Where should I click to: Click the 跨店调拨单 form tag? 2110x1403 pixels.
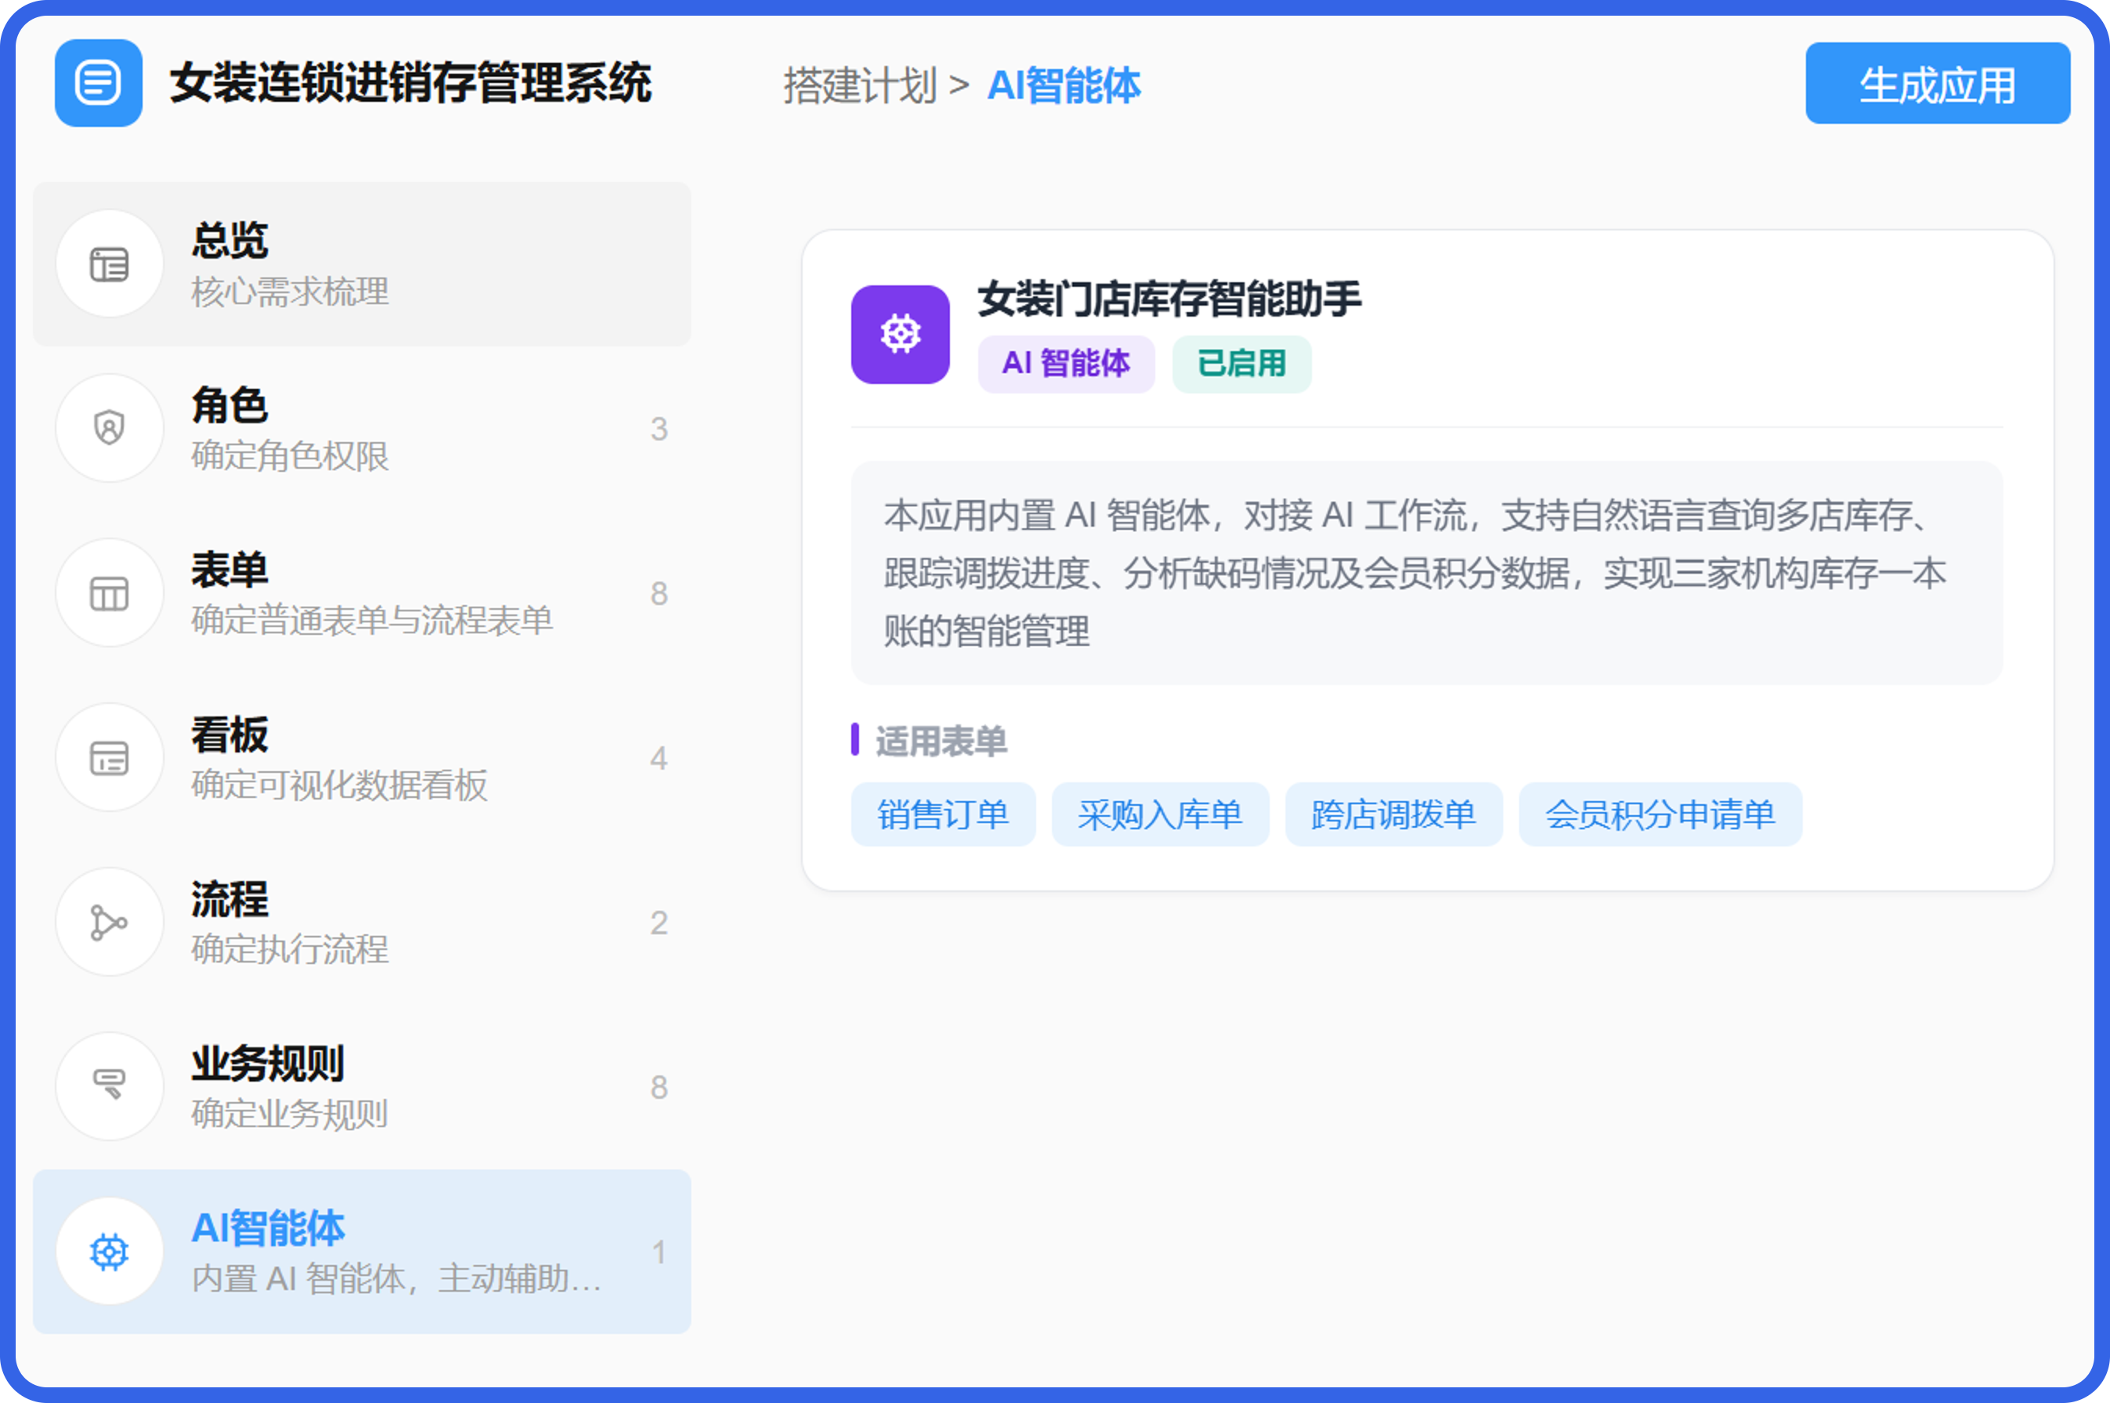pos(1394,814)
